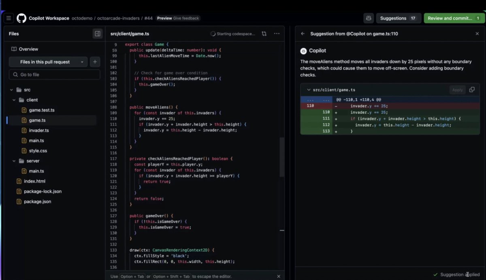
Task: Open index.html from the file tree
Action: 34,181
